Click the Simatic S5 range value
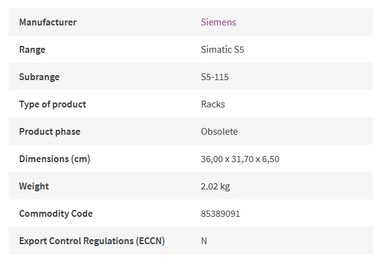 222,50
